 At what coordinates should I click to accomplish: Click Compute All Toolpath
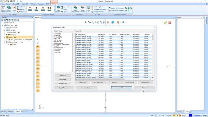point(116,10)
